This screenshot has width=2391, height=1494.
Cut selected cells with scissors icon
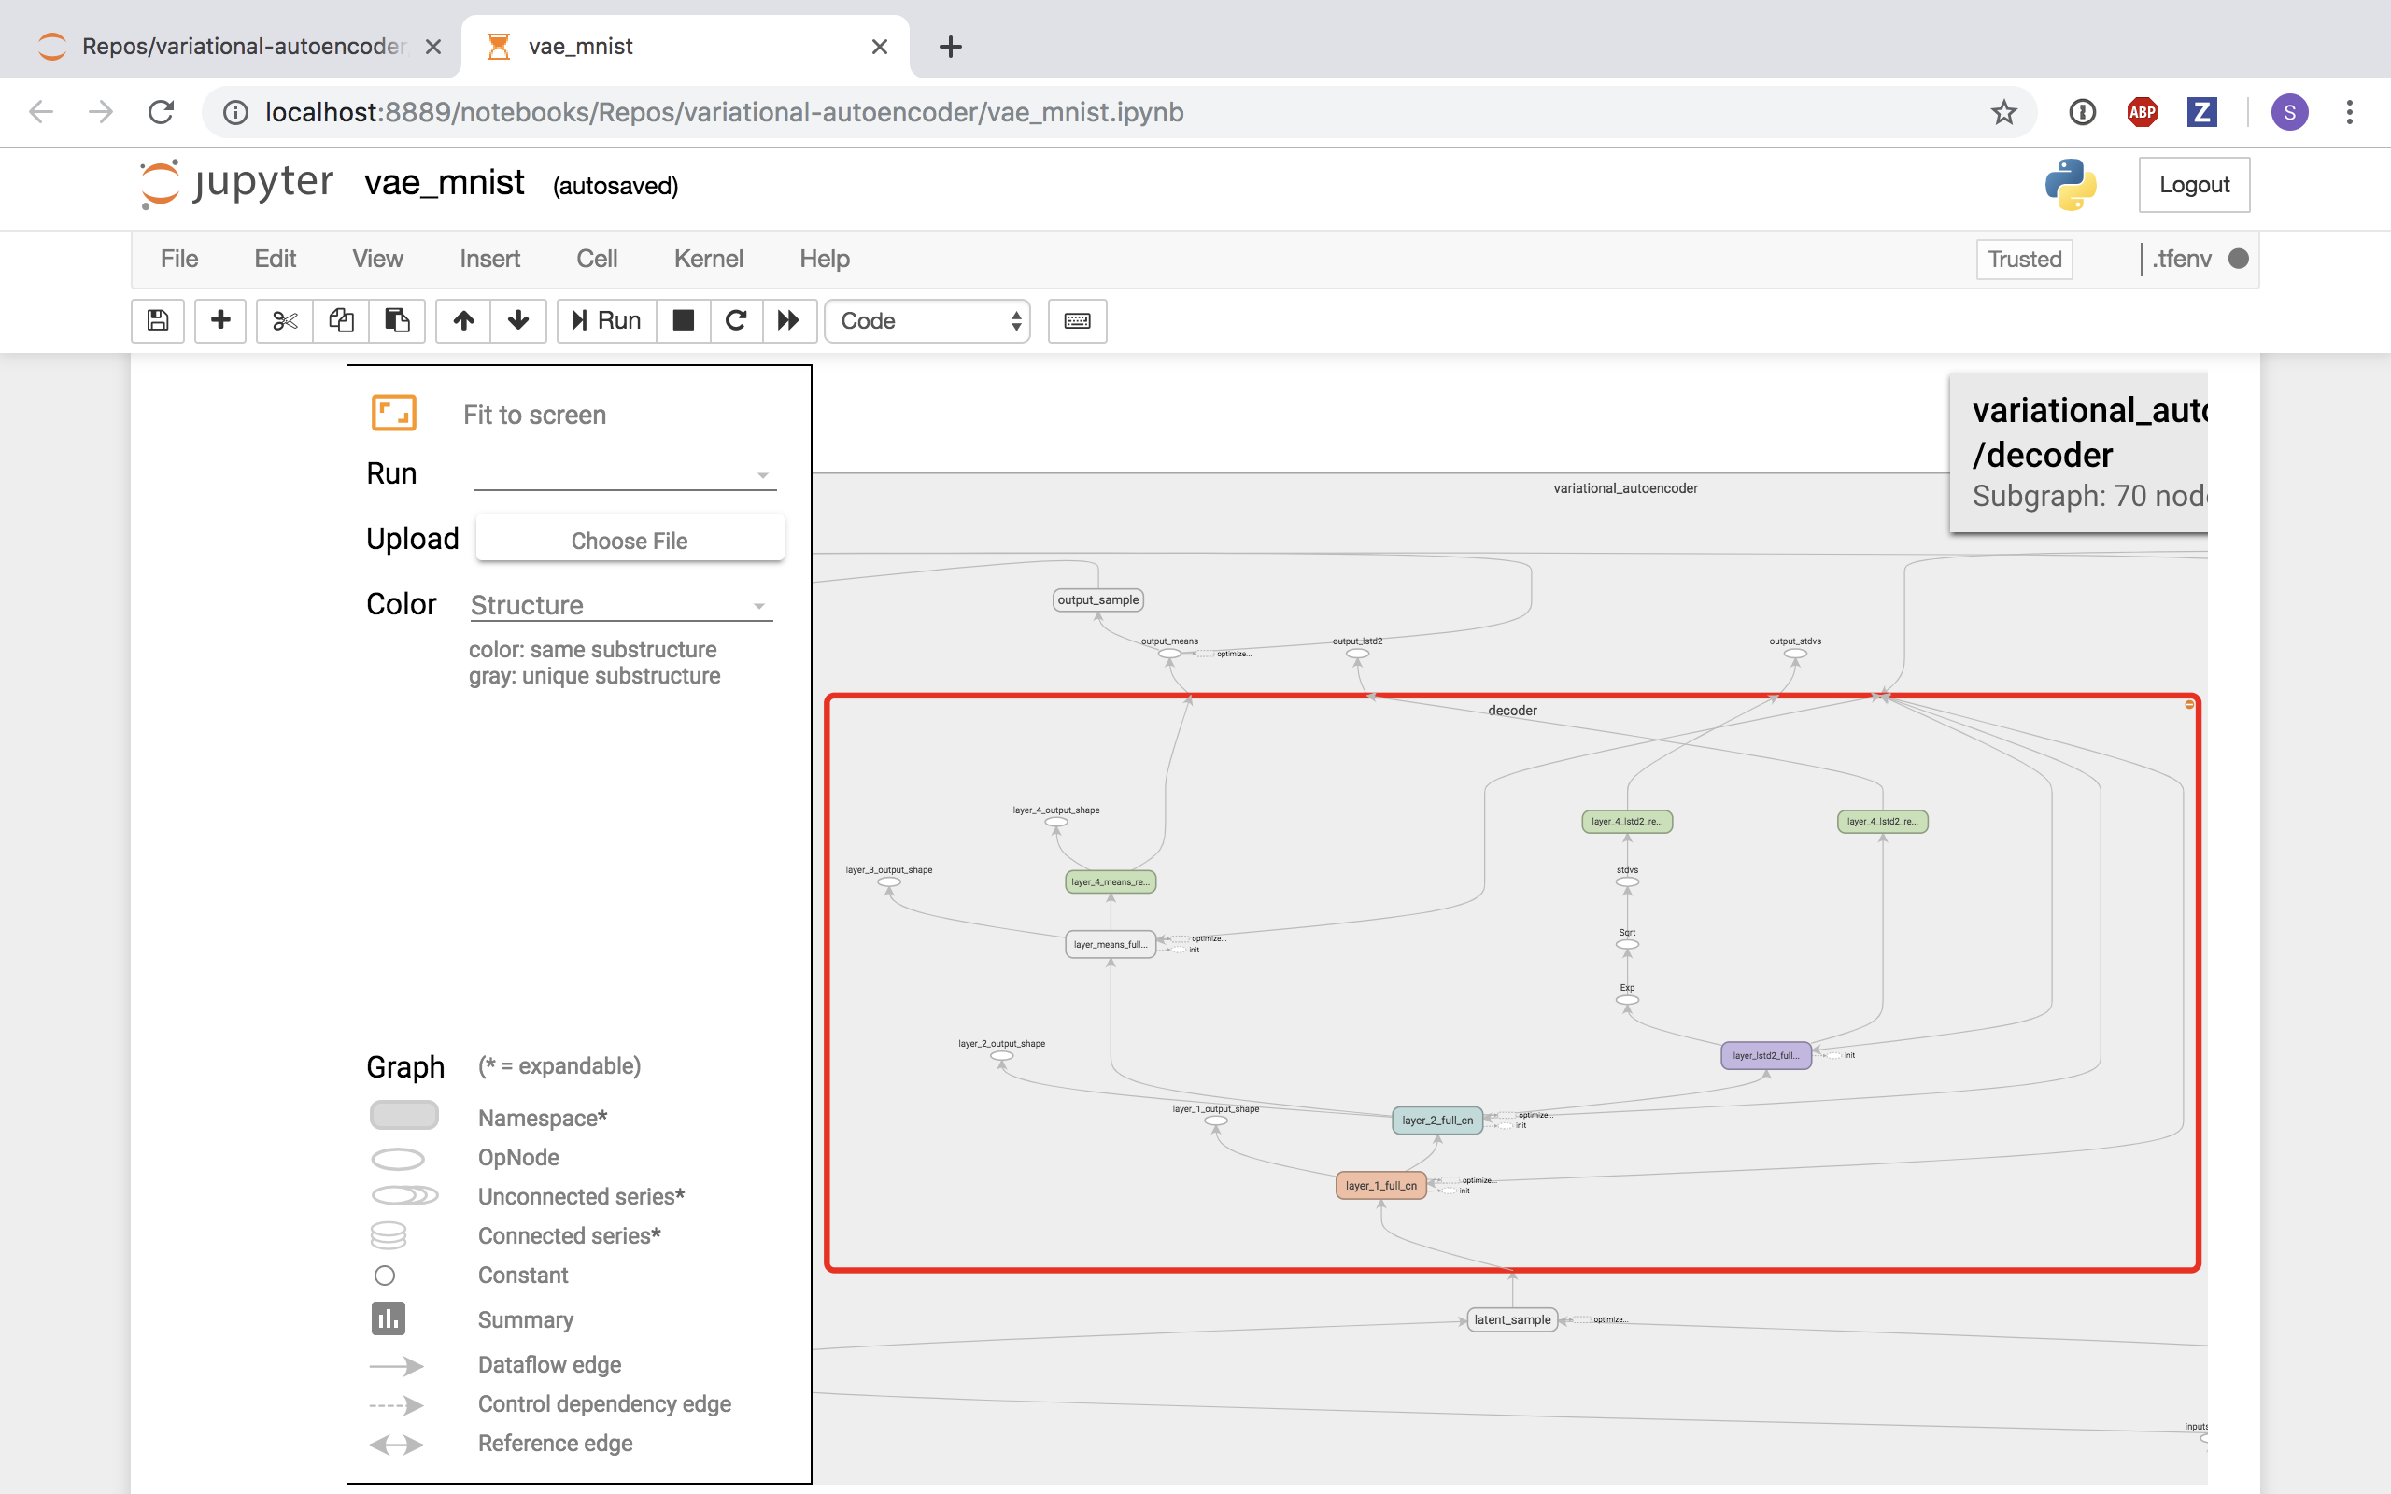pos(285,320)
